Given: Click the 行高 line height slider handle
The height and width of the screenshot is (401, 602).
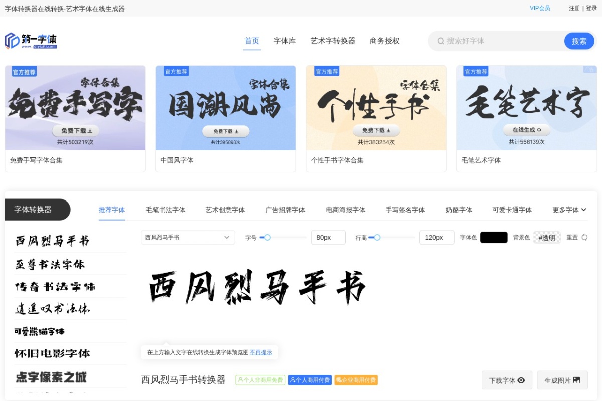Looking at the screenshot, I should pos(377,237).
